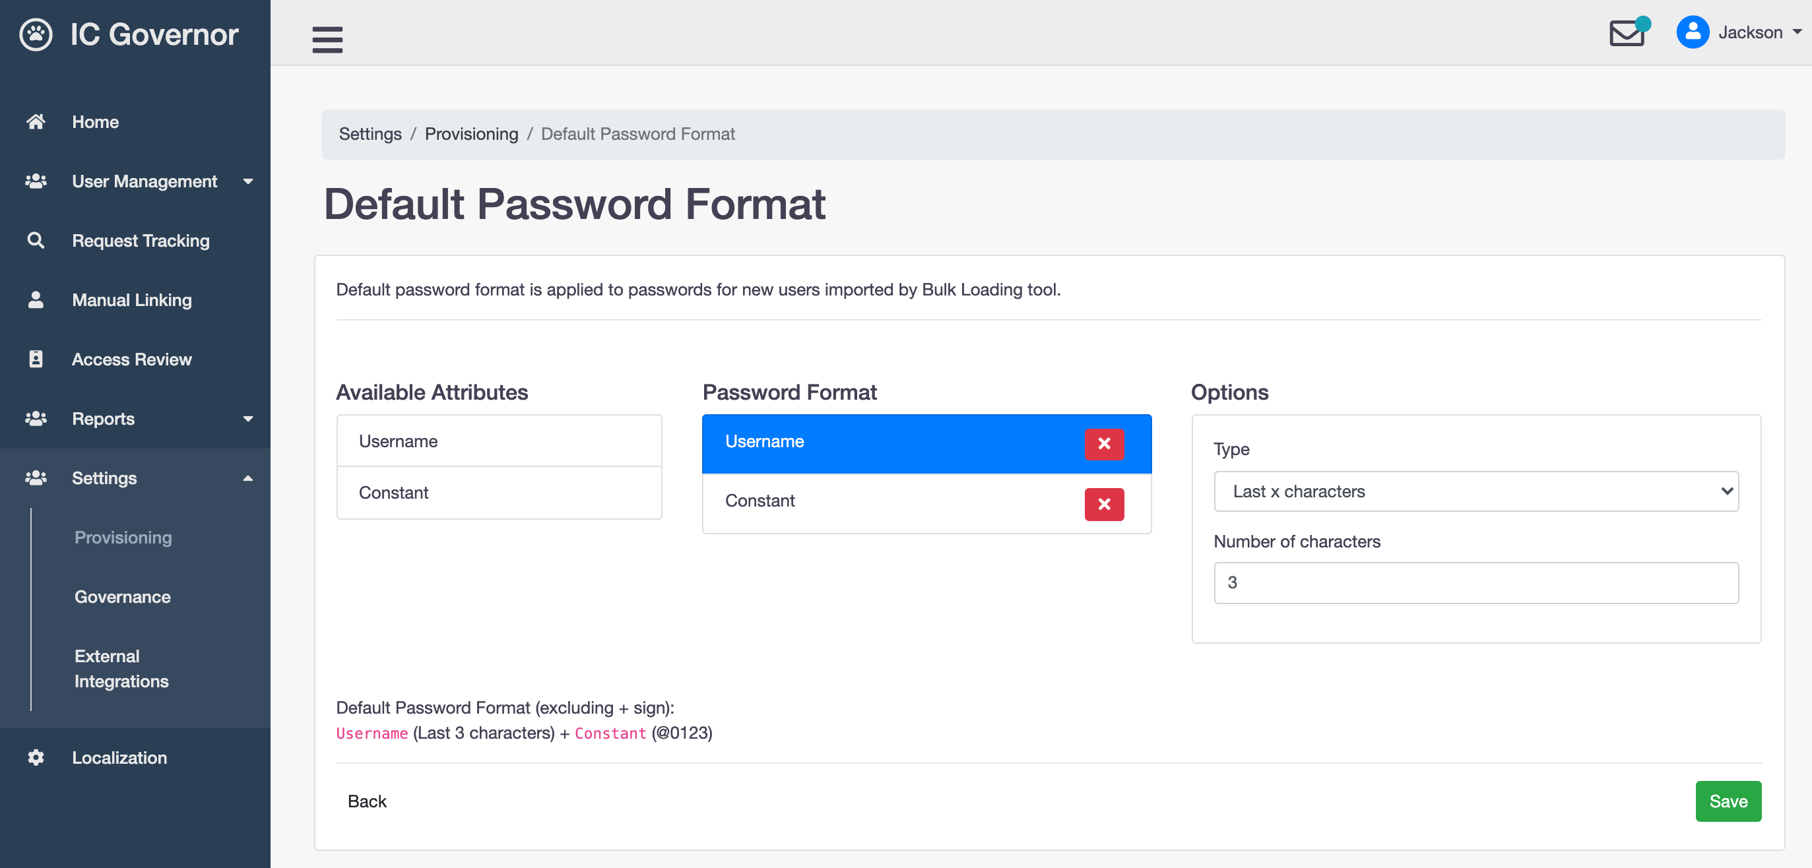This screenshot has width=1812, height=868.
Task: Click the Provisioning breadcrumb link
Action: click(x=471, y=133)
